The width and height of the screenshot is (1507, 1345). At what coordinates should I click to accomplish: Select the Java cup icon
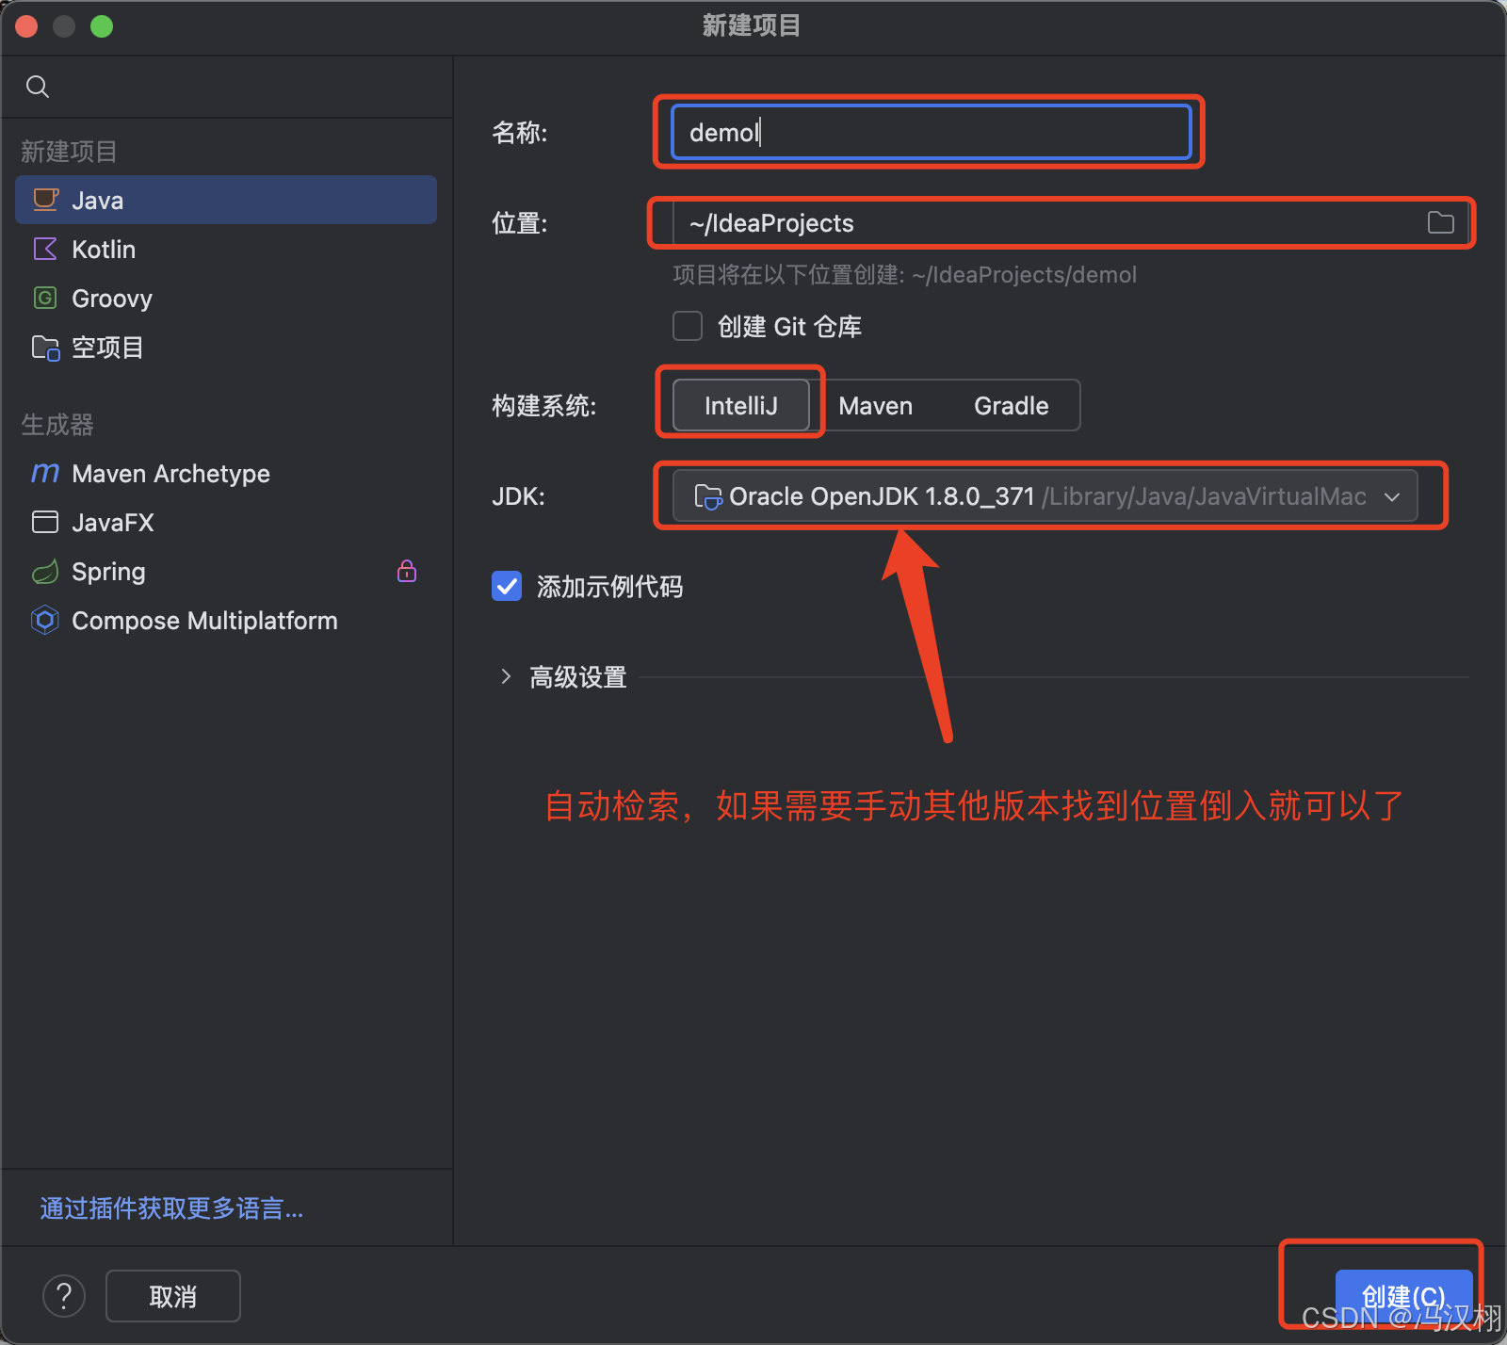click(x=45, y=200)
